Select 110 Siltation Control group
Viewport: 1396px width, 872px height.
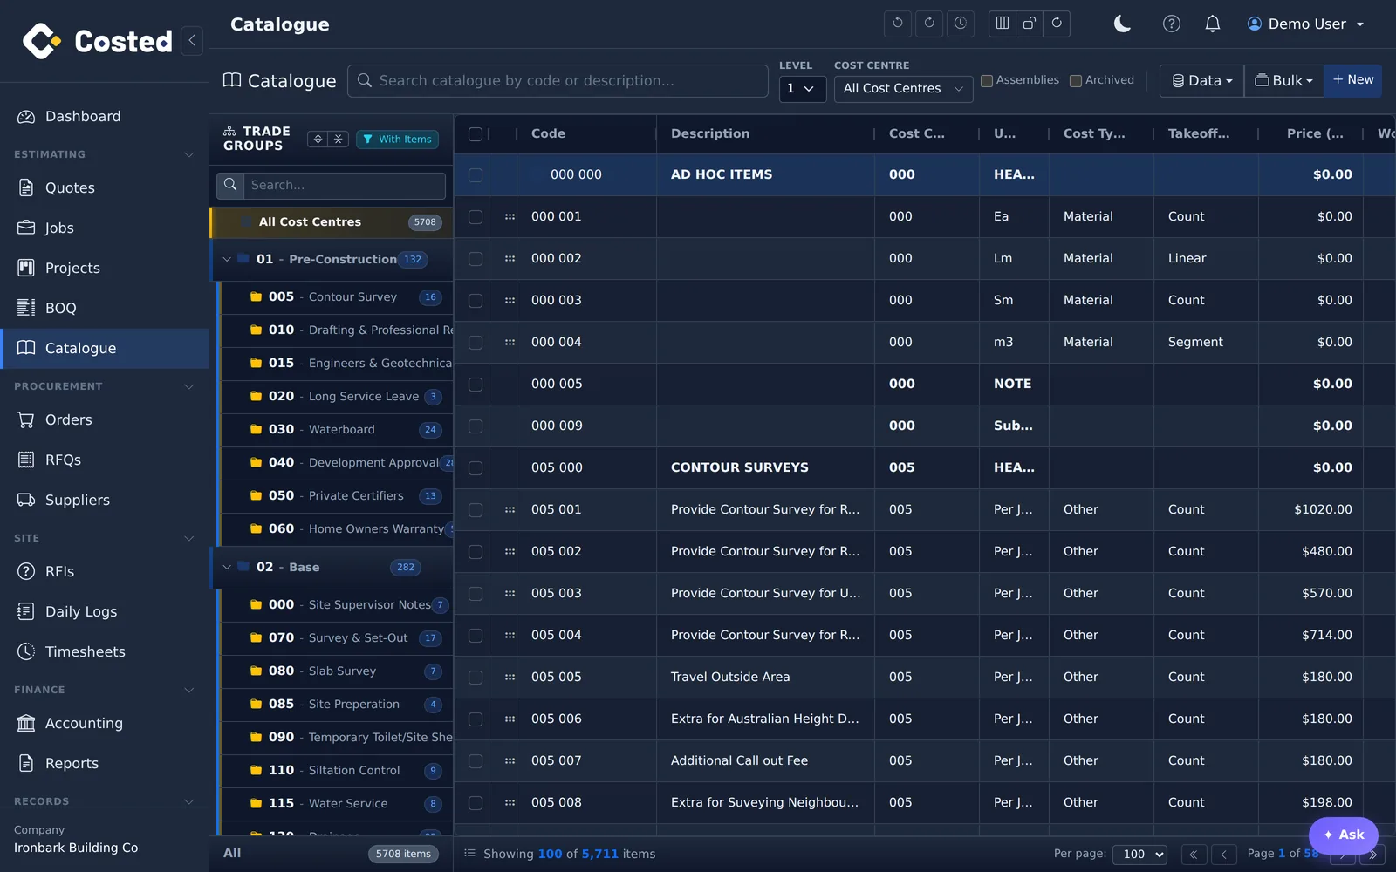point(337,770)
